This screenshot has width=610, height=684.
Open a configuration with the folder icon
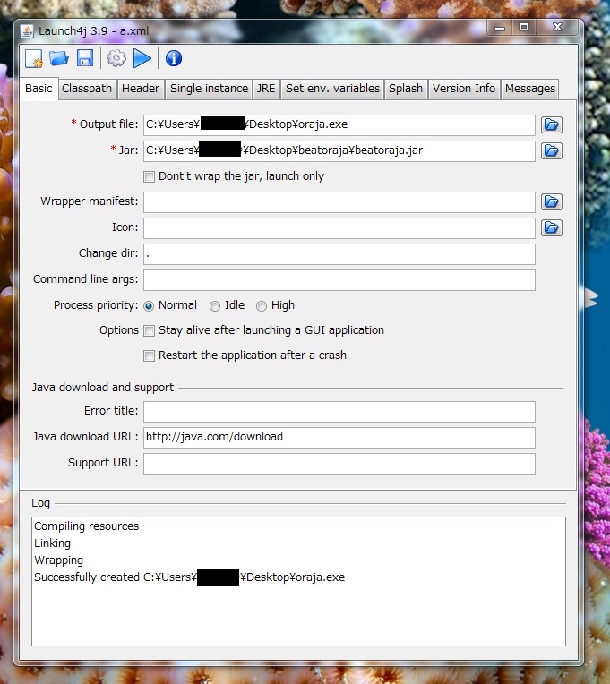59,58
